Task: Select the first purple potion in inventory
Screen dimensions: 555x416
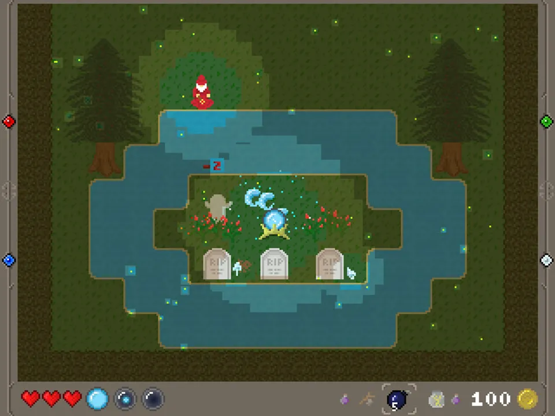Action: click(345, 399)
